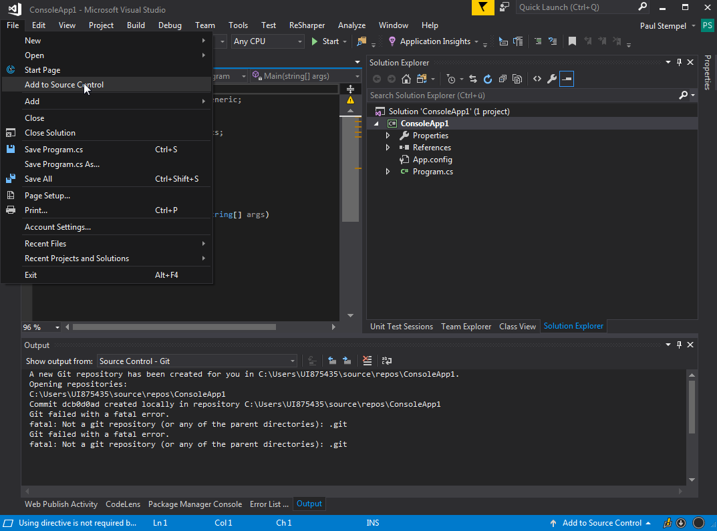Open Properties via the wrench icon
717x531 pixels.
pos(551,79)
